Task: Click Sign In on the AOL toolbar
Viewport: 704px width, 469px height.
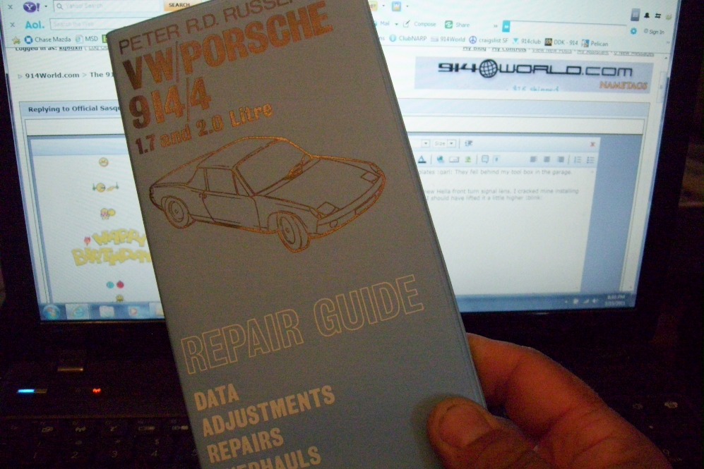Action: (x=654, y=32)
